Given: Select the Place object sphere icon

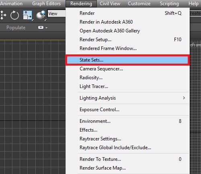Looking at the screenshot, I should tap(41, 15).
